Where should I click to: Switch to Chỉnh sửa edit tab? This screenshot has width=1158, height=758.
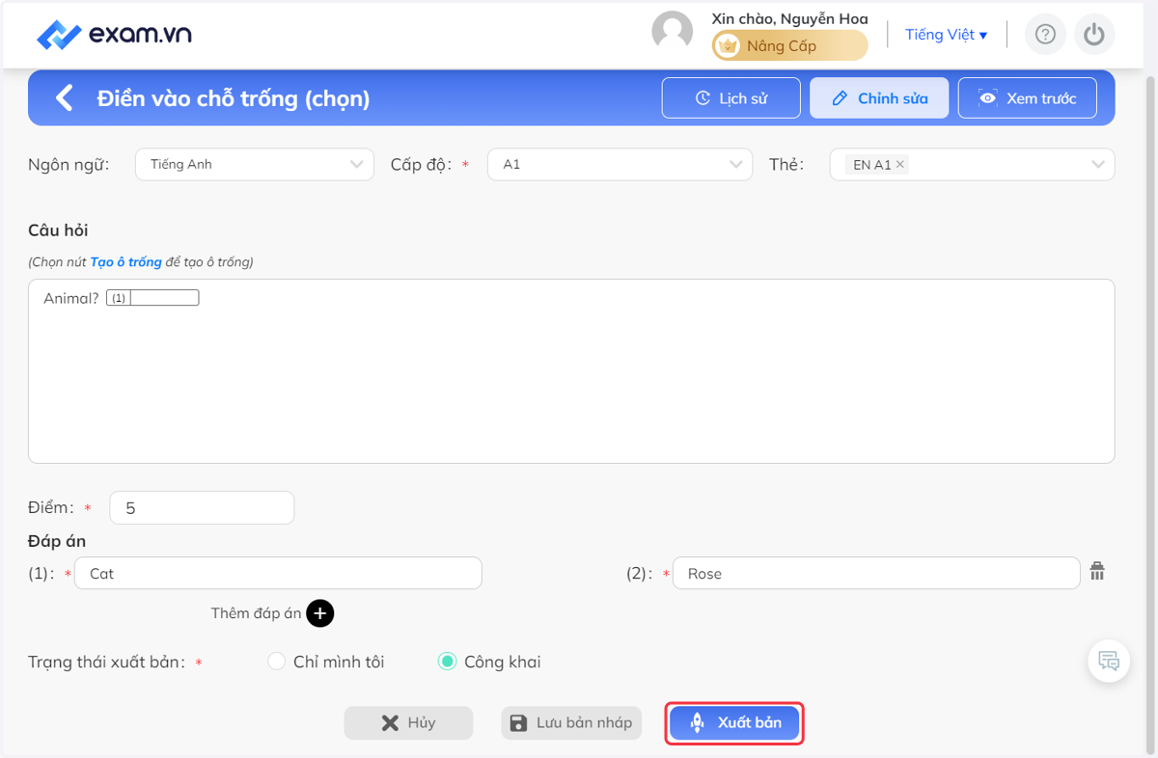[879, 98]
